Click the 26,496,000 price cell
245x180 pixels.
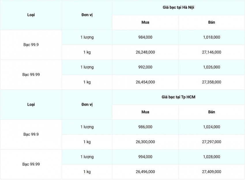tap(145, 172)
